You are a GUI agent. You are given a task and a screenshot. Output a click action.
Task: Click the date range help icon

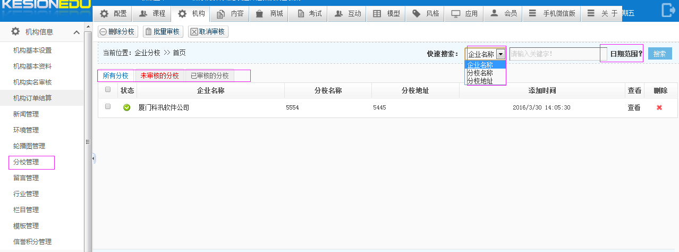coord(640,54)
